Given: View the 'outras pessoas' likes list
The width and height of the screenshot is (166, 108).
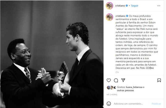Looking at the screenshot, I should click(x=125, y=90).
